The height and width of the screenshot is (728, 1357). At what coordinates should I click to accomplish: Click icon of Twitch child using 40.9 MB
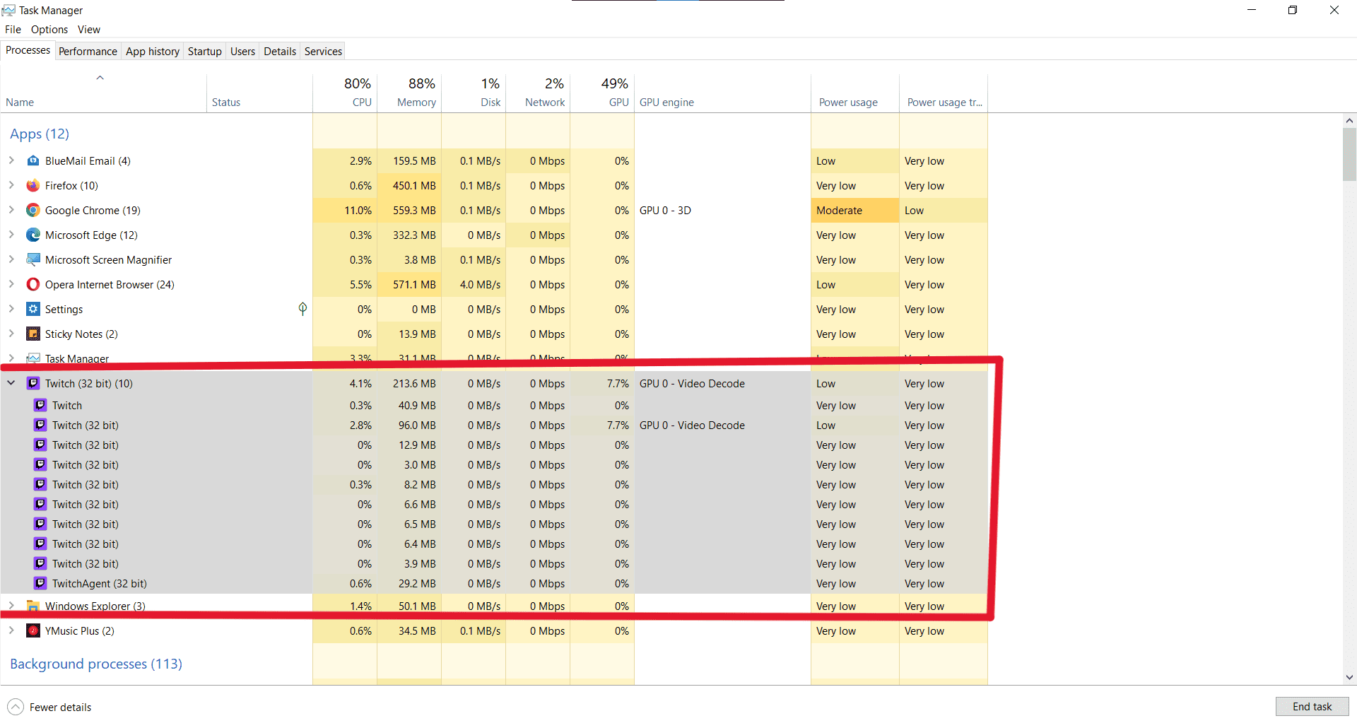40,406
